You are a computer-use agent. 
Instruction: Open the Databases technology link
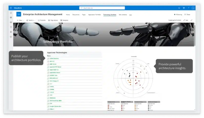(53, 98)
